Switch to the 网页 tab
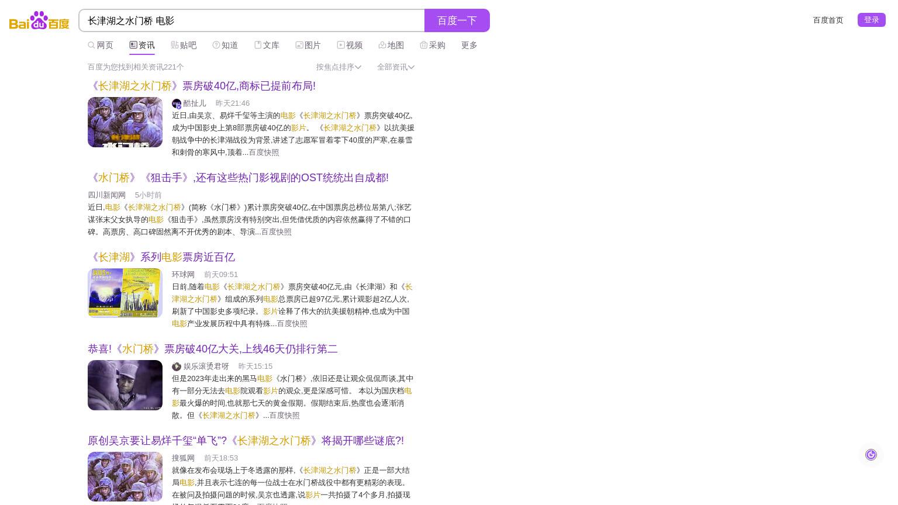Screen dimensions: 898x505 point(105,45)
